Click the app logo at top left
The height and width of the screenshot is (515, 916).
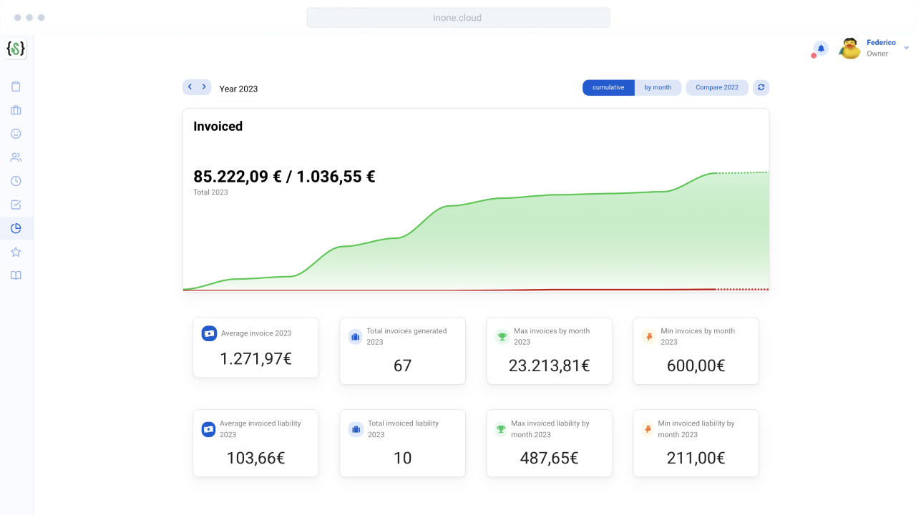pyautogui.click(x=16, y=49)
